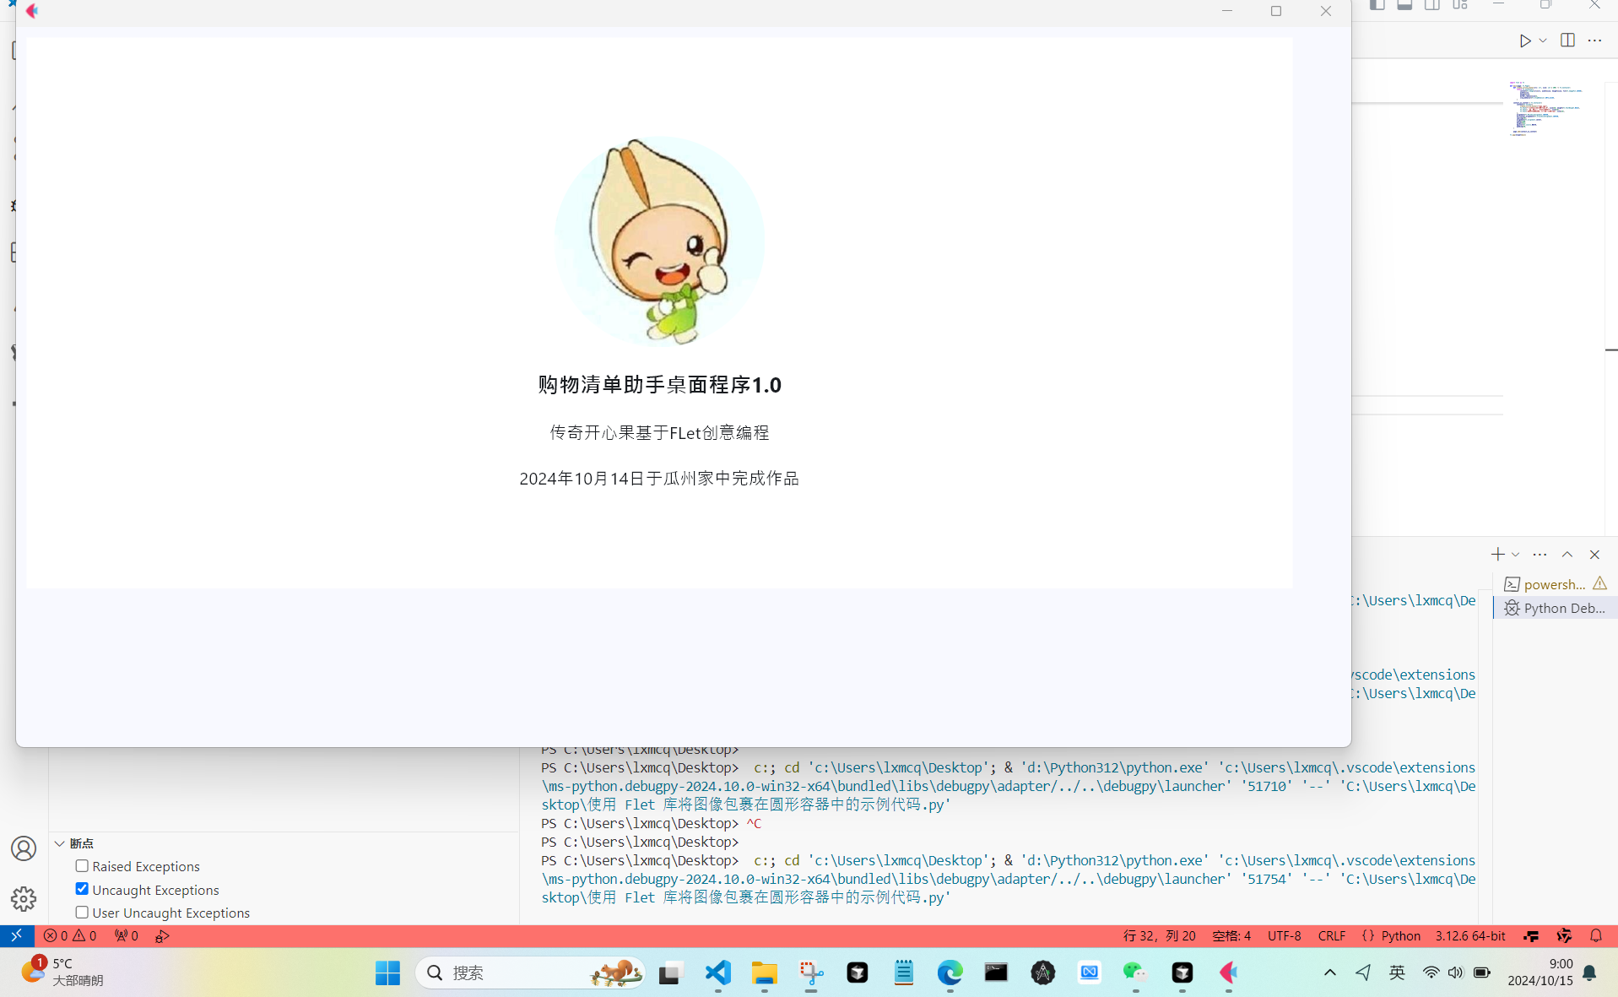This screenshot has height=997, width=1618.
Task: Toggle VS Code primary side bar
Action: click(x=1377, y=5)
